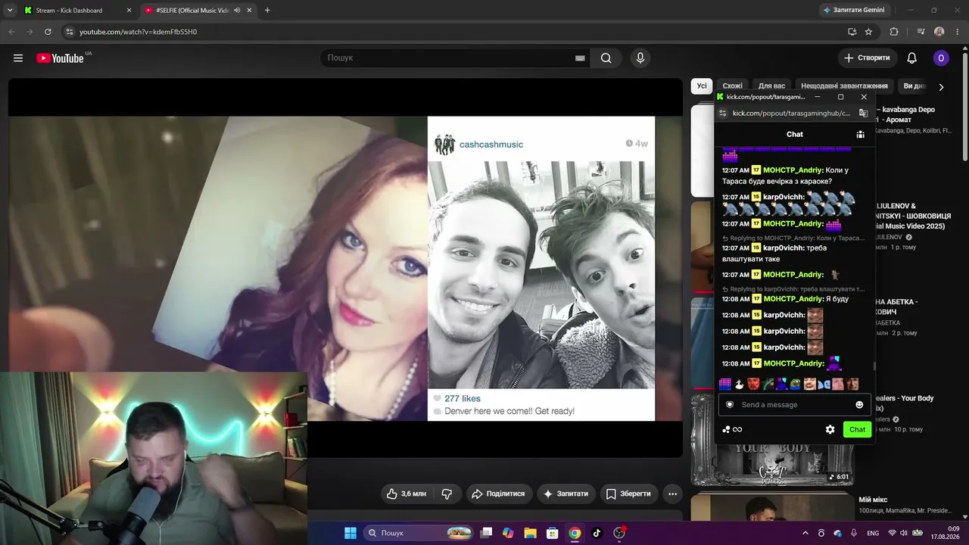Save the video with Зберегти
This screenshot has width=969, height=545.
628,494
